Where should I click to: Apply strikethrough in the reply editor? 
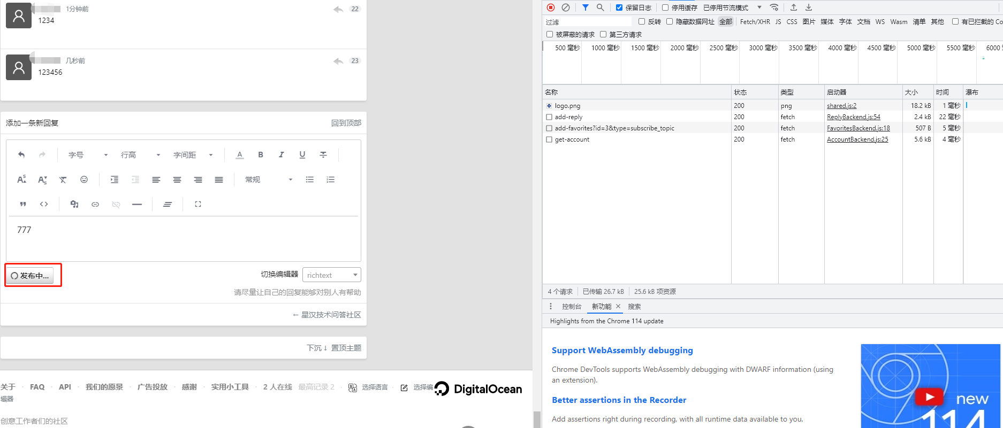pyautogui.click(x=323, y=155)
